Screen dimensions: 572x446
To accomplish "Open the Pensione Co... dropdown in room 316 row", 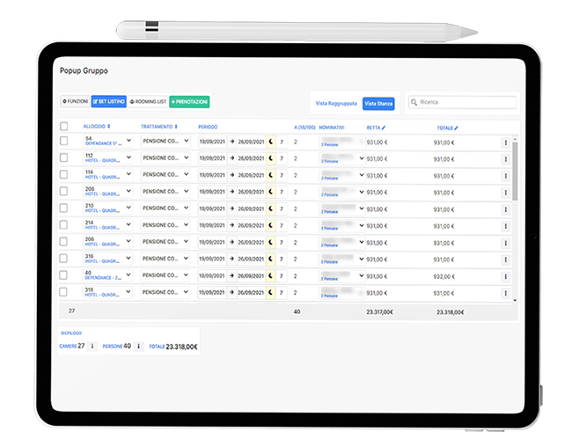I will click(x=165, y=259).
